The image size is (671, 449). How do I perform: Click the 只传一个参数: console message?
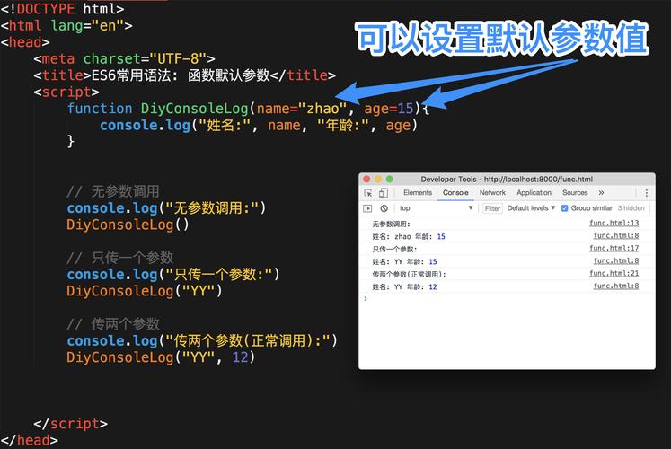(x=394, y=250)
